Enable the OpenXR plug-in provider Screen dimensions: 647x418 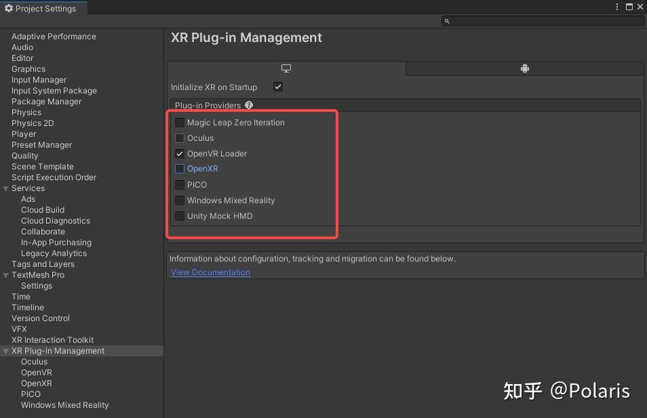pyautogui.click(x=180, y=169)
